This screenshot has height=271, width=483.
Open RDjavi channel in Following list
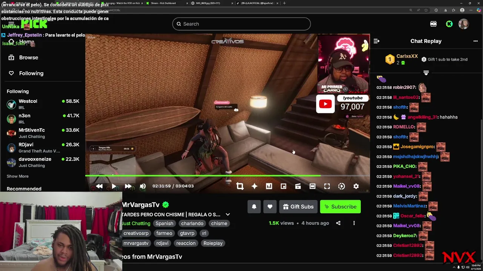point(43,148)
